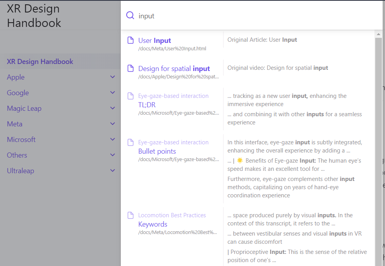
Task: Click the document icon beside TL;DR result
Action: (x=131, y=96)
